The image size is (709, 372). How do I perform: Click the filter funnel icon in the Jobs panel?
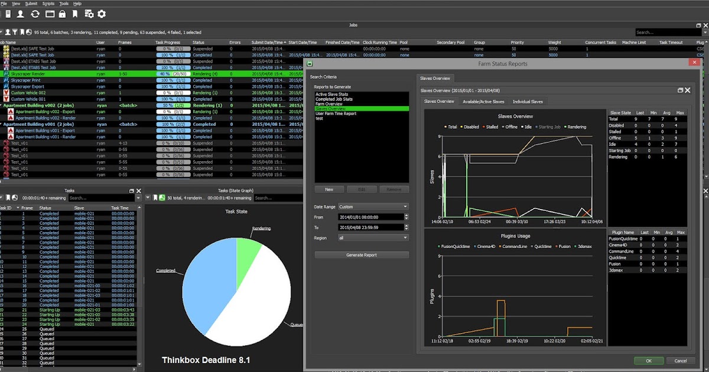point(15,32)
